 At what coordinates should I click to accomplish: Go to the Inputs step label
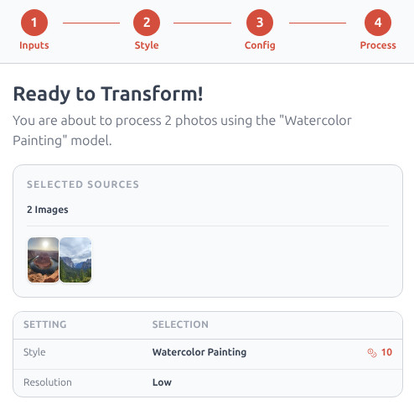click(34, 45)
